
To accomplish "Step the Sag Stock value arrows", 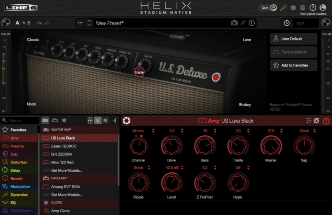I will point(314,131).
